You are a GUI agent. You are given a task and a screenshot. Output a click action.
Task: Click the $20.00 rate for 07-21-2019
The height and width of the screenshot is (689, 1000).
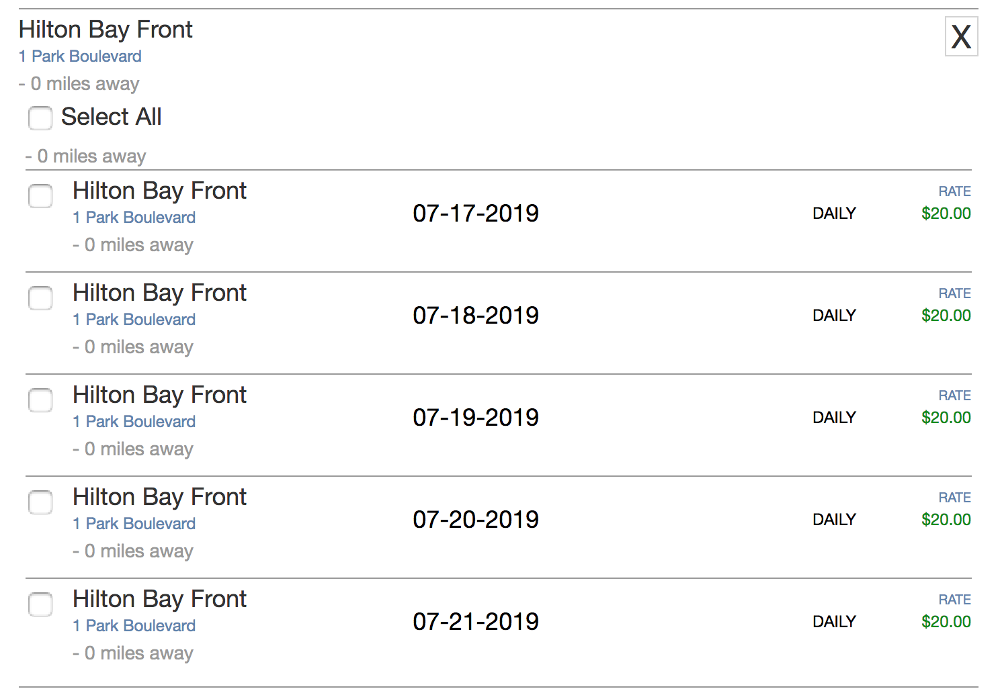pos(946,622)
